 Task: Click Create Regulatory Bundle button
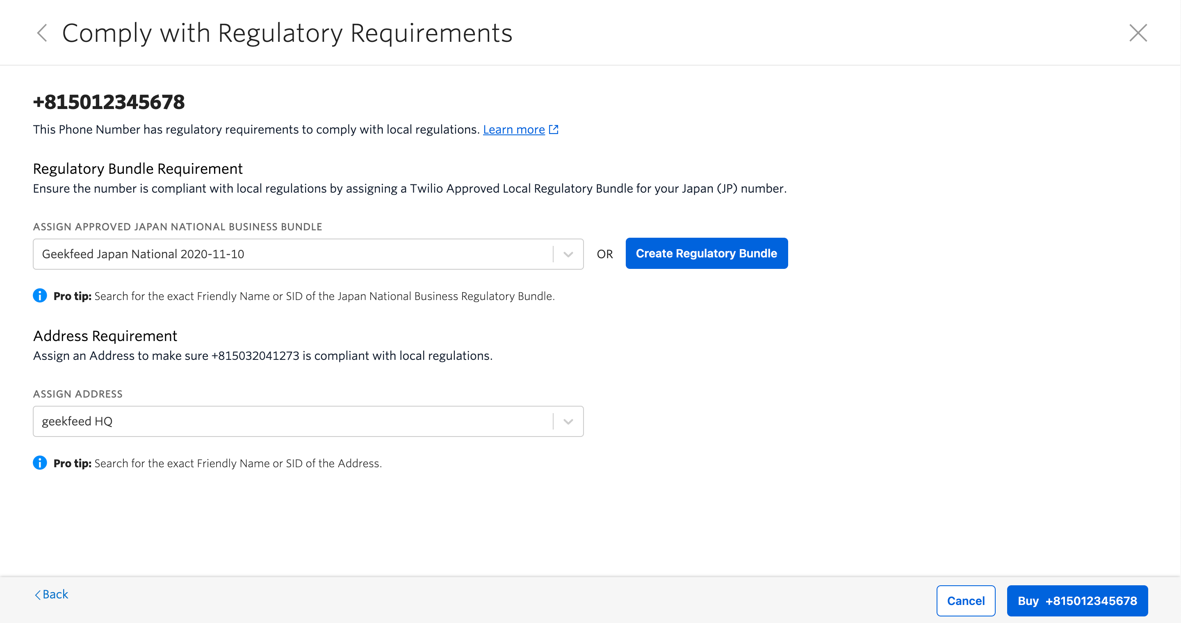pos(707,253)
